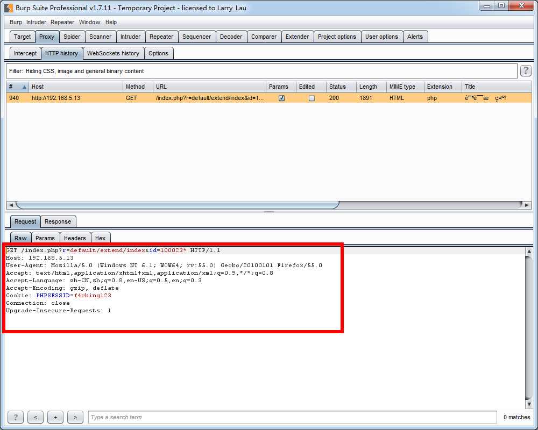Click the request pane scroll down arrow
The height and width of the screenshot is (430, 538).
click(x=529, y=404)
